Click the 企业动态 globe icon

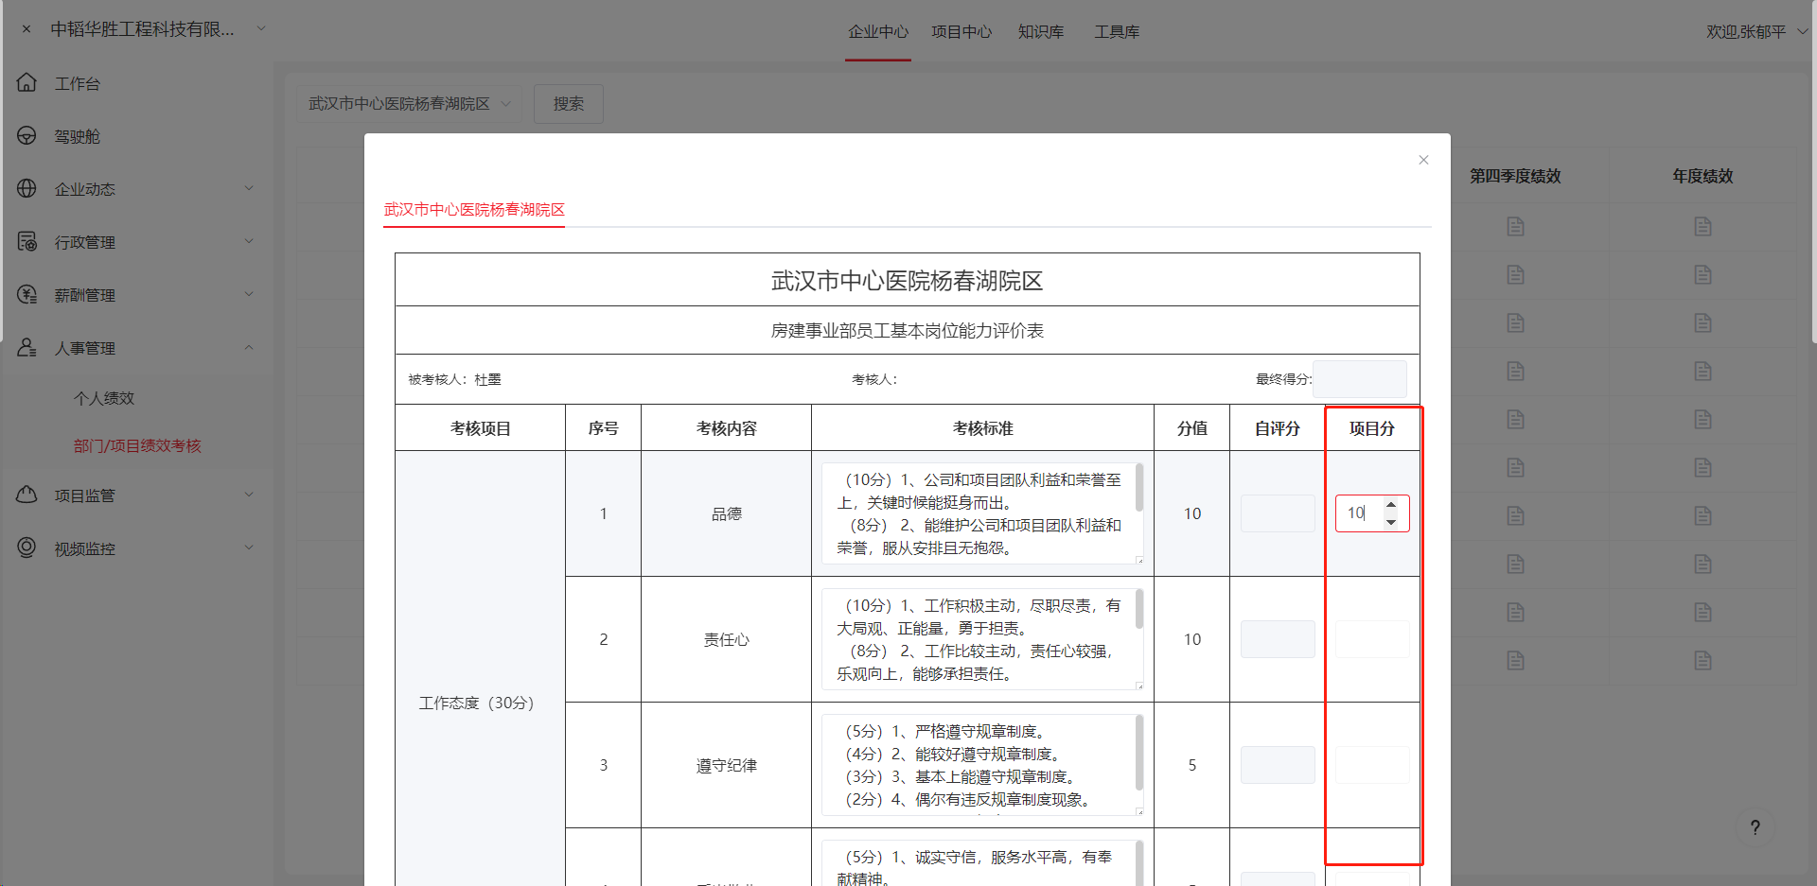pos(26,188)
